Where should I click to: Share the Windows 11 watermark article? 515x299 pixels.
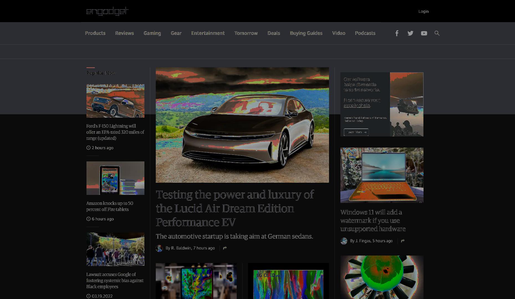pyautogui.click(x=403, y=241)
